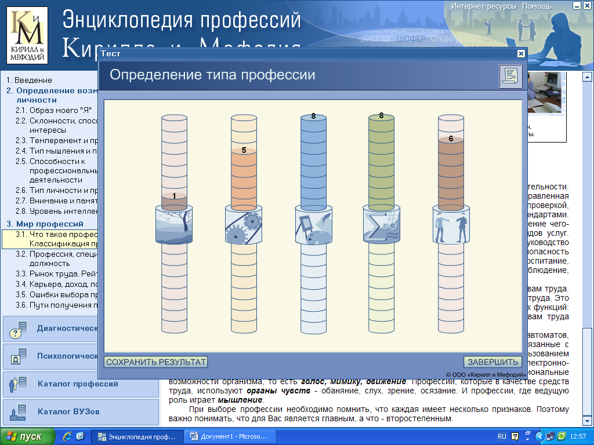Click the olive column showing score 8
The width and height of the screenshot is (594, 445).
[x=381, y=162]
